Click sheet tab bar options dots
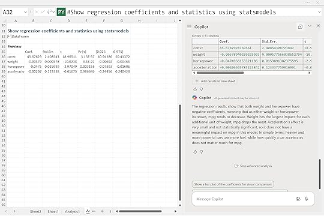 [110, 211]
